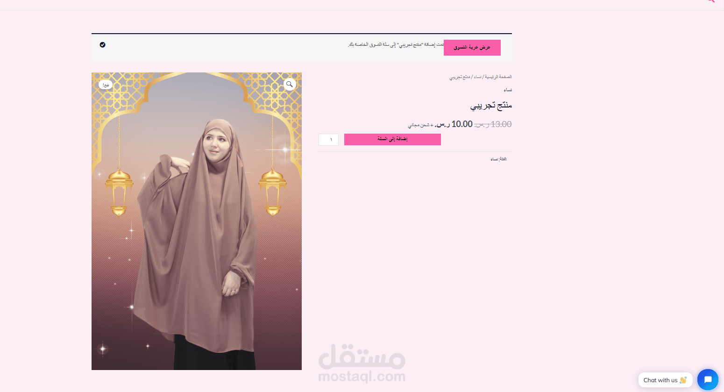The height and width of the screenshot is (392, 724).
Task: Click the added-to-cart notification message text
Action: [x=395, y=44]
